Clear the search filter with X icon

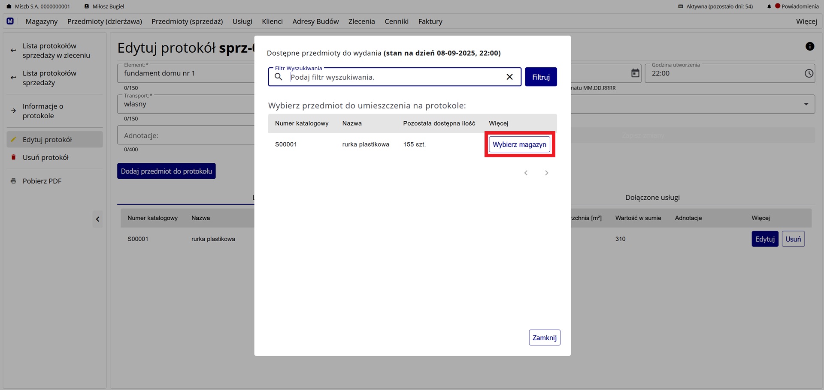pos(509,77)
